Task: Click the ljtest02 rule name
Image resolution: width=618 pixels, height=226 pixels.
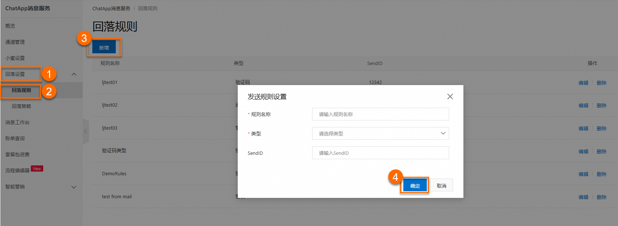Action: coord(110,105)
